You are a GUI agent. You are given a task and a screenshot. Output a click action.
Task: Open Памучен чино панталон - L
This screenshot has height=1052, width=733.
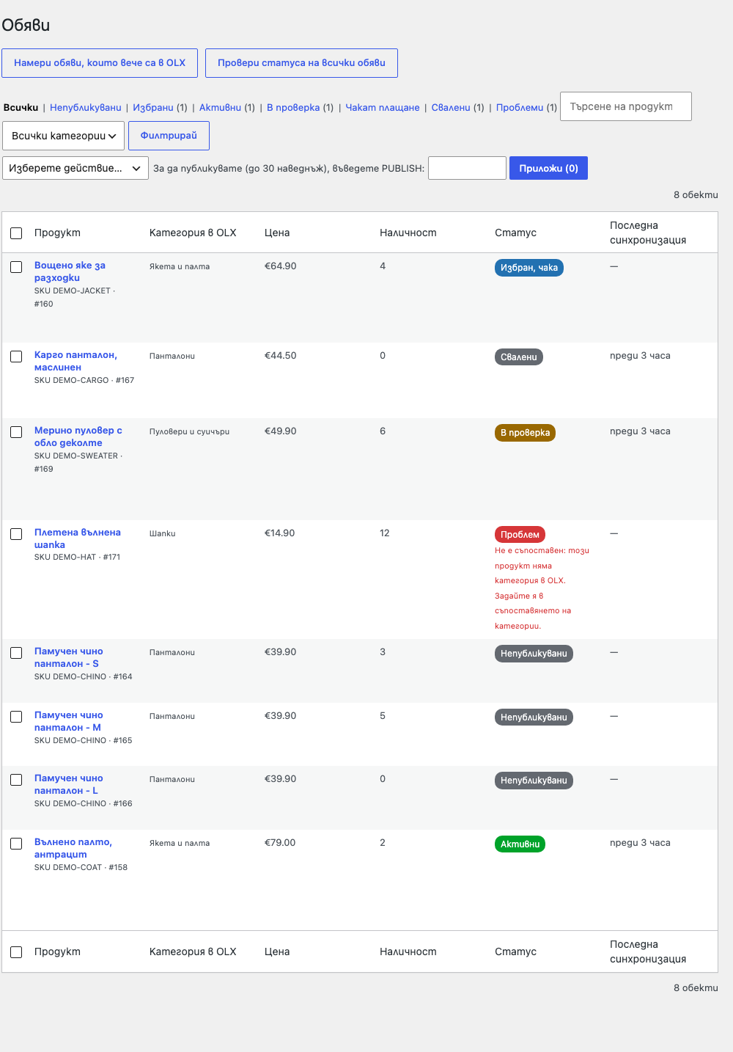tap(69, 784)
